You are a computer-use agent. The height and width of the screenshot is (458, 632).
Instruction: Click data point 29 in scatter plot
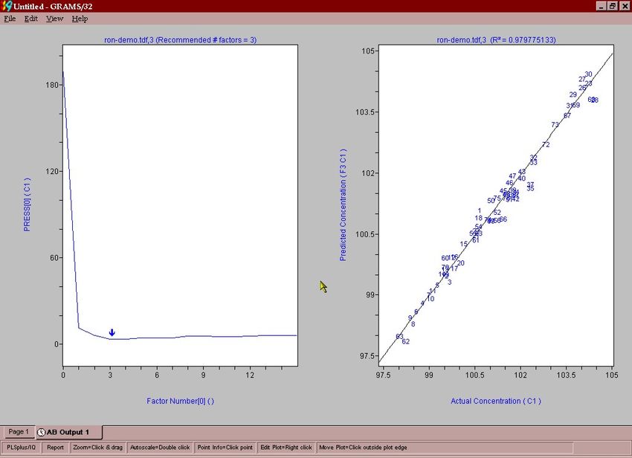tap(573, 94)
